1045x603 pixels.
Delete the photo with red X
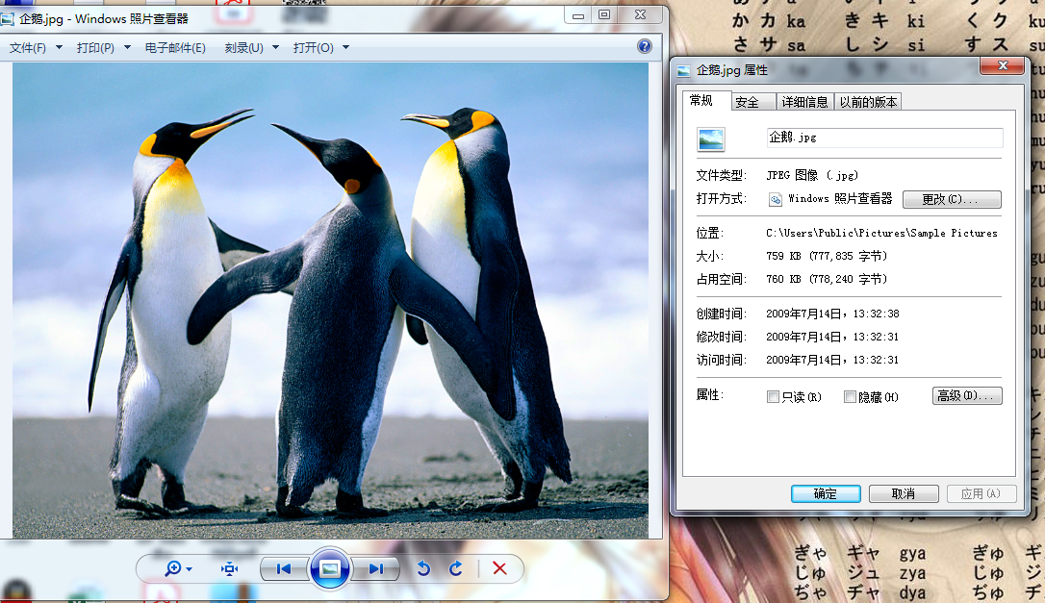(x=499, y=568)
